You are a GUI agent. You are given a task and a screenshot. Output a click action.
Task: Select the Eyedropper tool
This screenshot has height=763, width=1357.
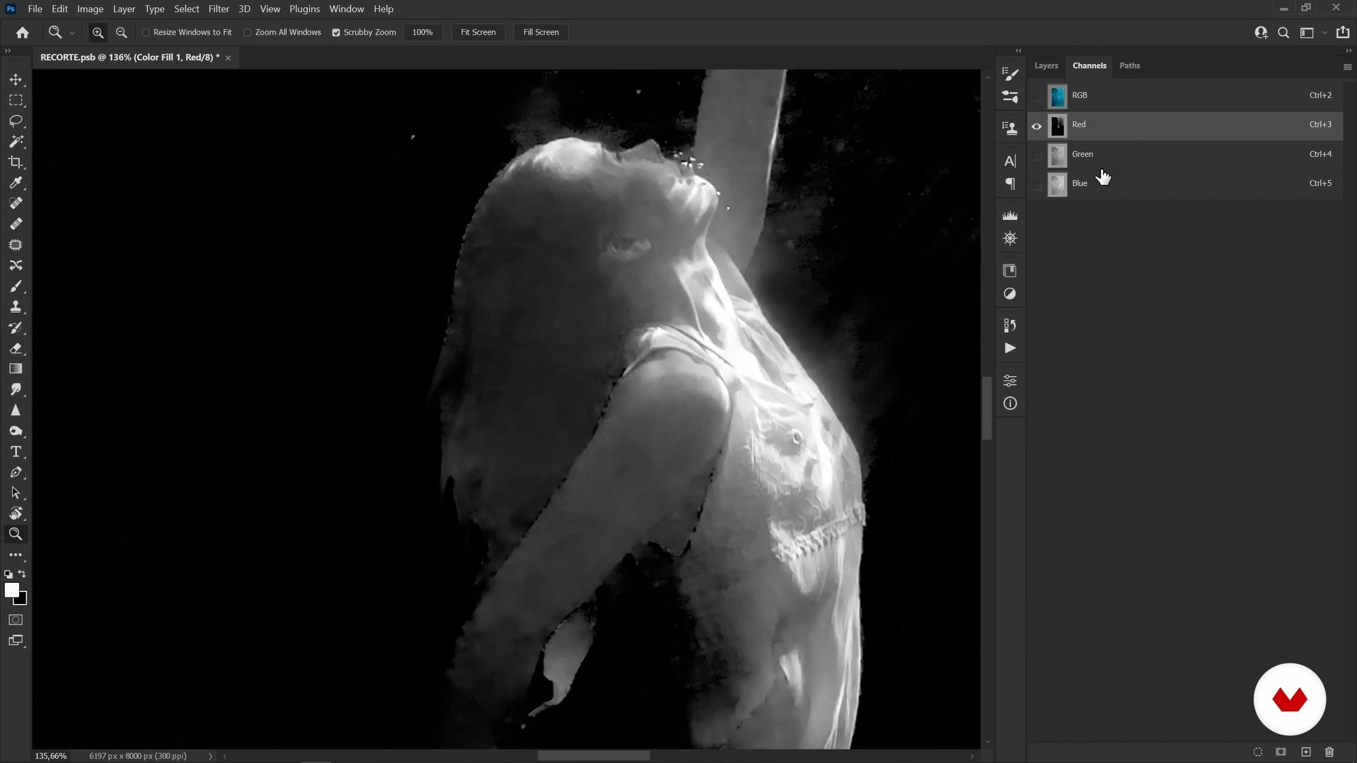click(16, 183)
